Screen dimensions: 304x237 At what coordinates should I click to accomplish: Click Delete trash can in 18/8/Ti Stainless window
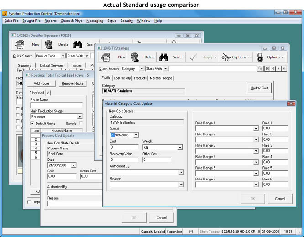(x=135, y=57)
